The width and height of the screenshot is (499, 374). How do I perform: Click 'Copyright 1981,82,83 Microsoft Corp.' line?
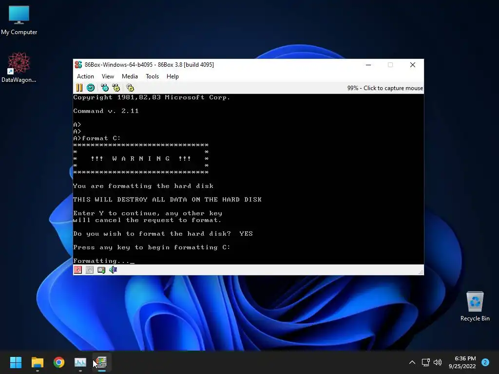point(152,97)
